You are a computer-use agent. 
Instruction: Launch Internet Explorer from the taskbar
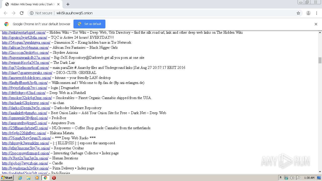click(20, 178)
